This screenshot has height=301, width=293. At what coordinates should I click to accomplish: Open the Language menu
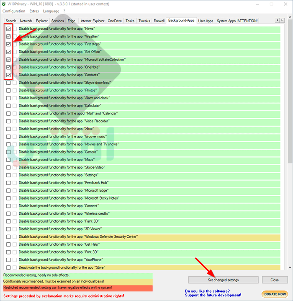click(x=51, y=11)
